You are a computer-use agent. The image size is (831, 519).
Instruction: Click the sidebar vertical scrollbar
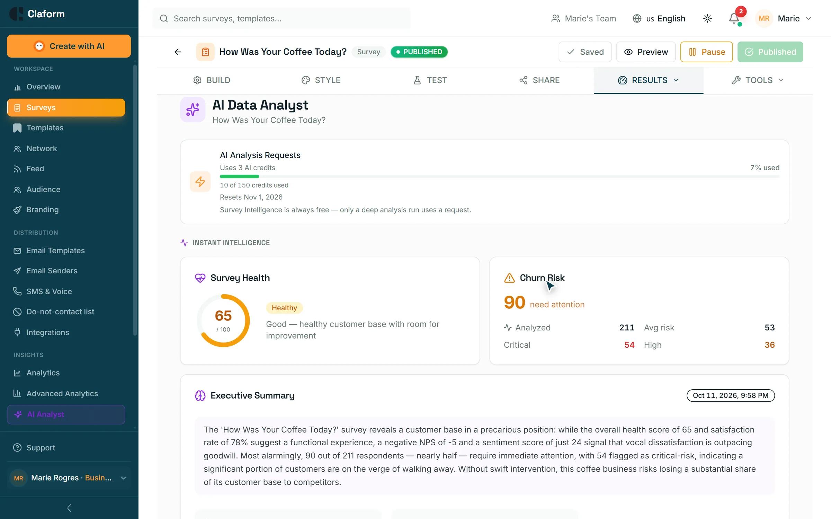(x=135, y=201)
